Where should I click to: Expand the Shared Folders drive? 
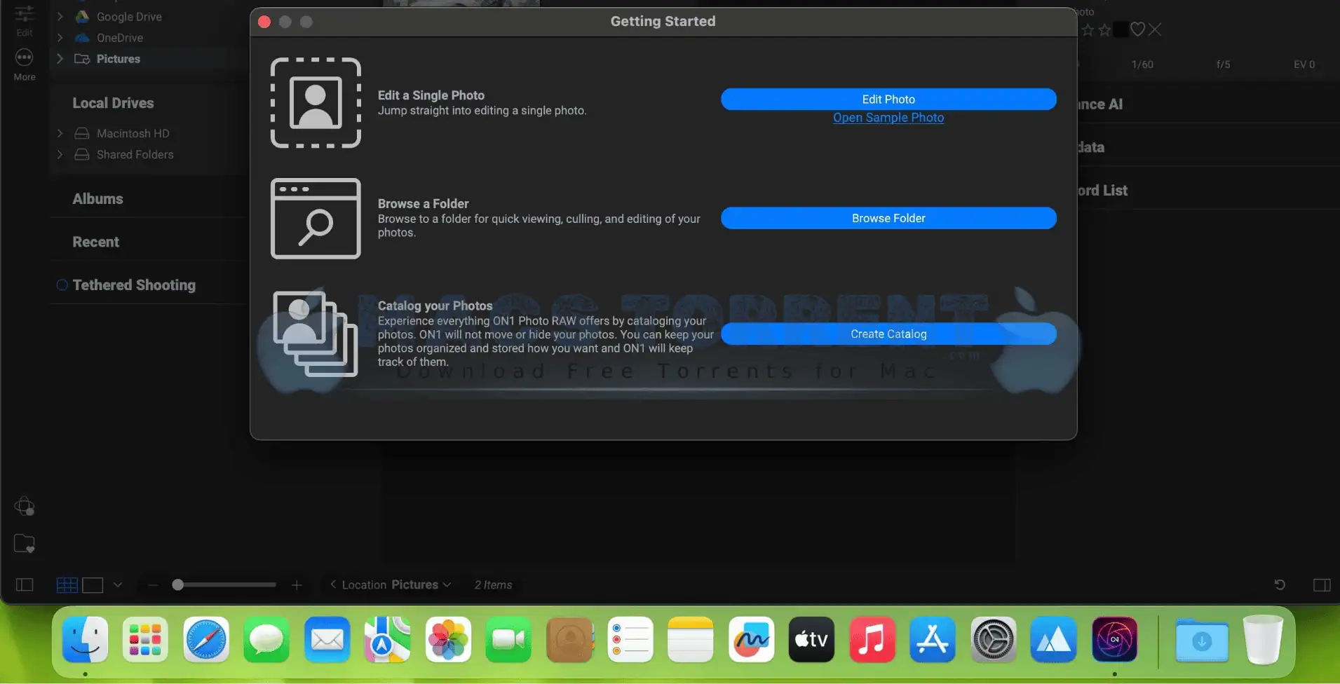pos(60,154)
